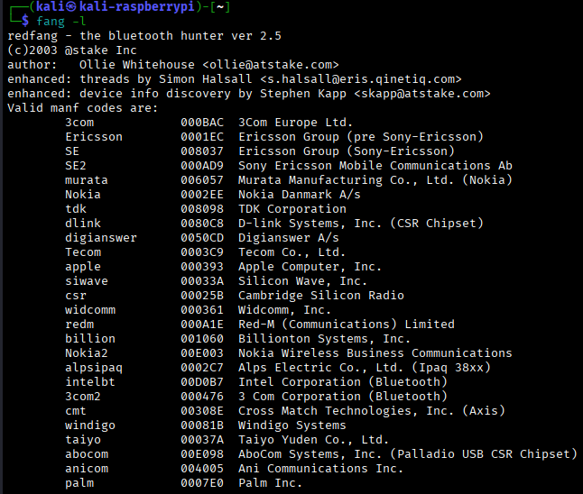This screenshot has height=494, width=583.
Task: Select the '3com' manufacturer name
Action: tap(79, 123)
